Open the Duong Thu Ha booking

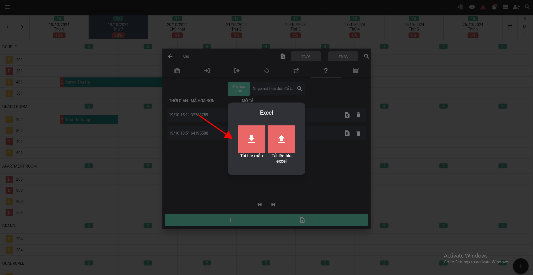point(111,82)
